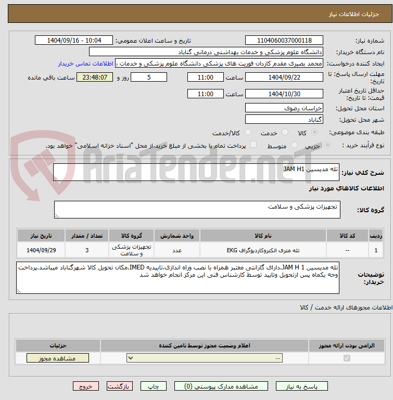Click resize handle of buyer notes textarea
393x400 pixels.
[19, 291]
